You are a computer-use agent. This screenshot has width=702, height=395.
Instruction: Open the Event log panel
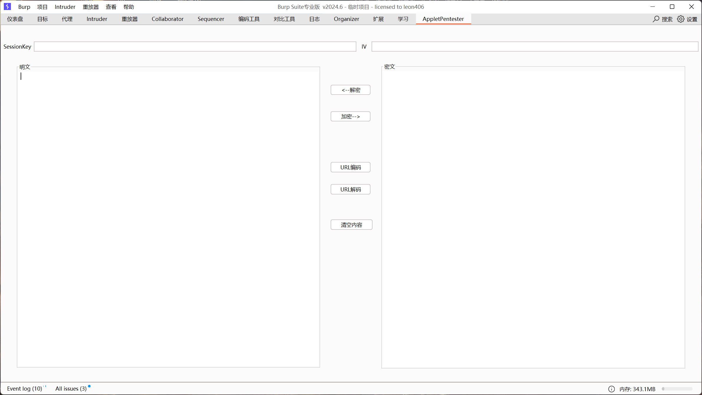pyautogui.click(x=25, y=389)
